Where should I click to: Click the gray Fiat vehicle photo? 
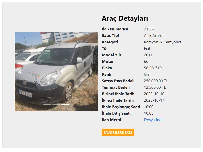click(56, 72)
